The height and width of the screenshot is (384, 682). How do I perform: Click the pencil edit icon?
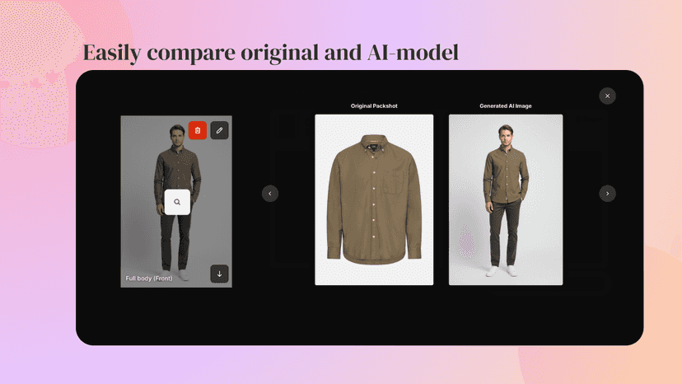click(x=220, y=130)
